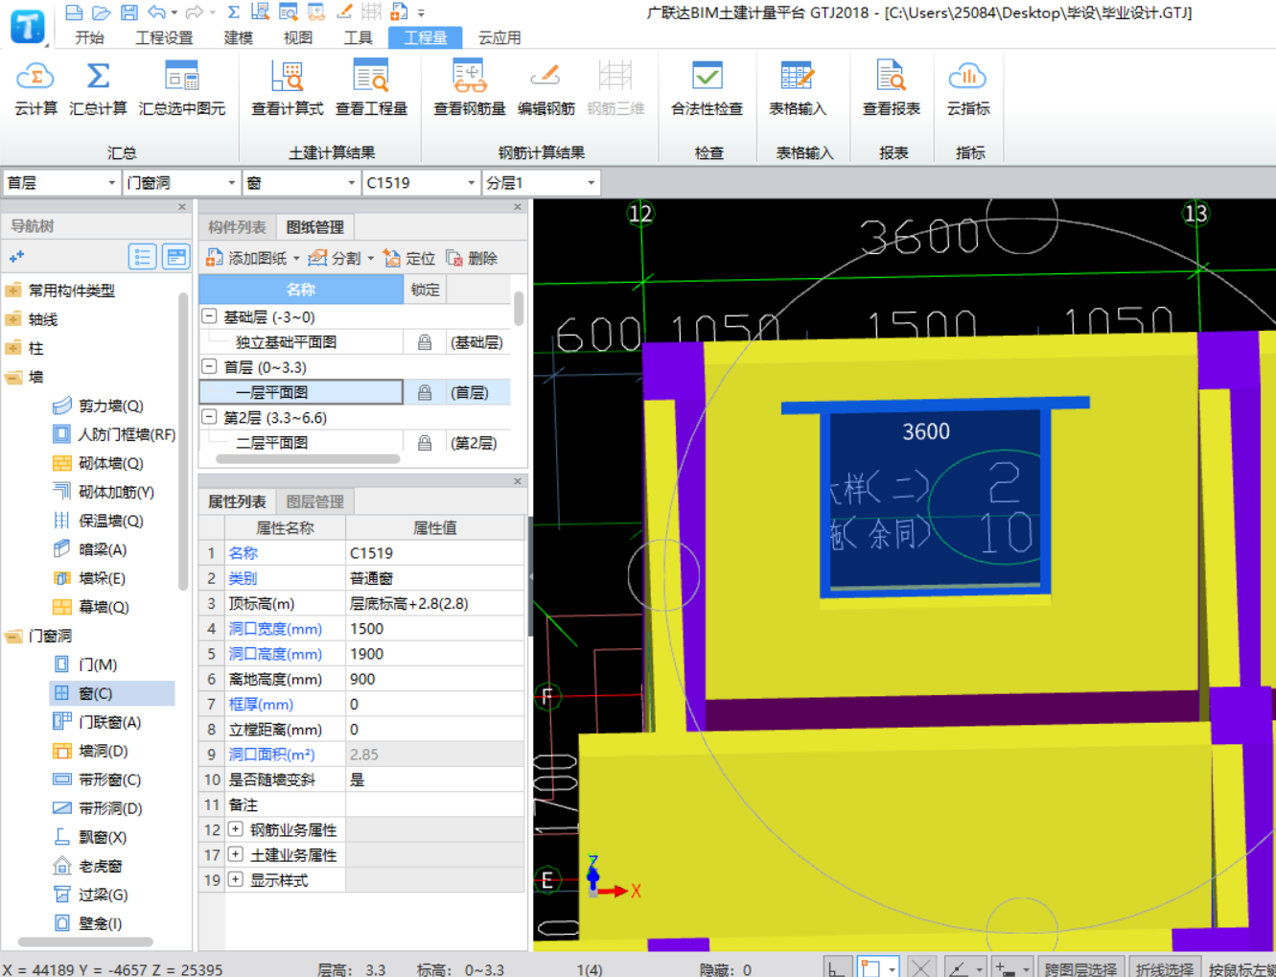Image resolution: width=1276 pixels, height=977 pixels.
Task: Open the 建模 ribbon tab
Action: coord(239,37)
